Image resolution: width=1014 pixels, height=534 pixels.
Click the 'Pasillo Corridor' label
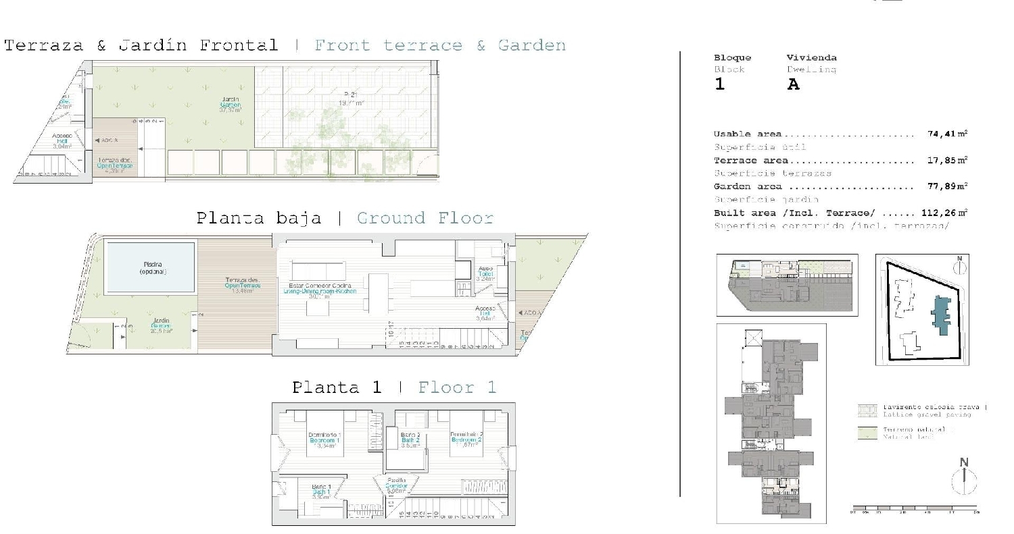(x=395, y=485)
